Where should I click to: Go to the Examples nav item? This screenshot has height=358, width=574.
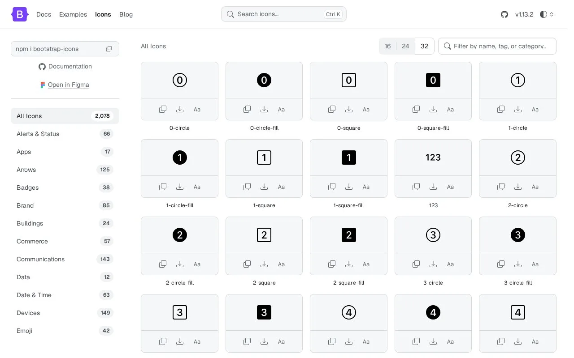click(73, 14)
